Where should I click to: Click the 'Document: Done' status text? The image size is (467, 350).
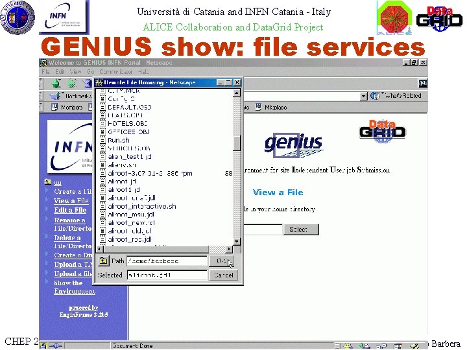(132, 346)
